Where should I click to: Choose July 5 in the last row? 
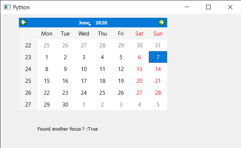pyautogui.click(x=158, y=104)
